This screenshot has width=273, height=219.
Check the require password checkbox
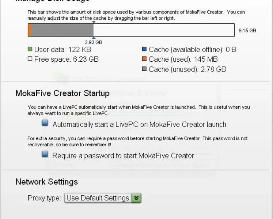45,154
